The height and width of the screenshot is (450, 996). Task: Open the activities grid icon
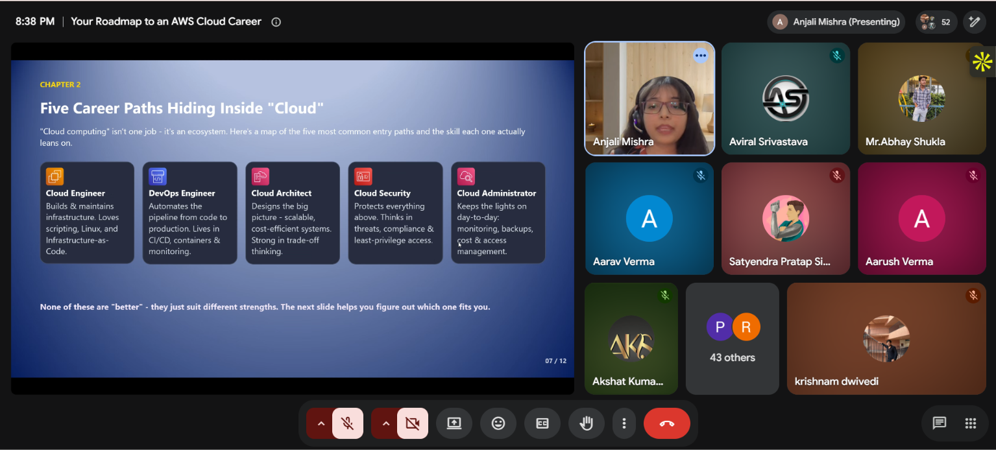click(x=971, y=423)
